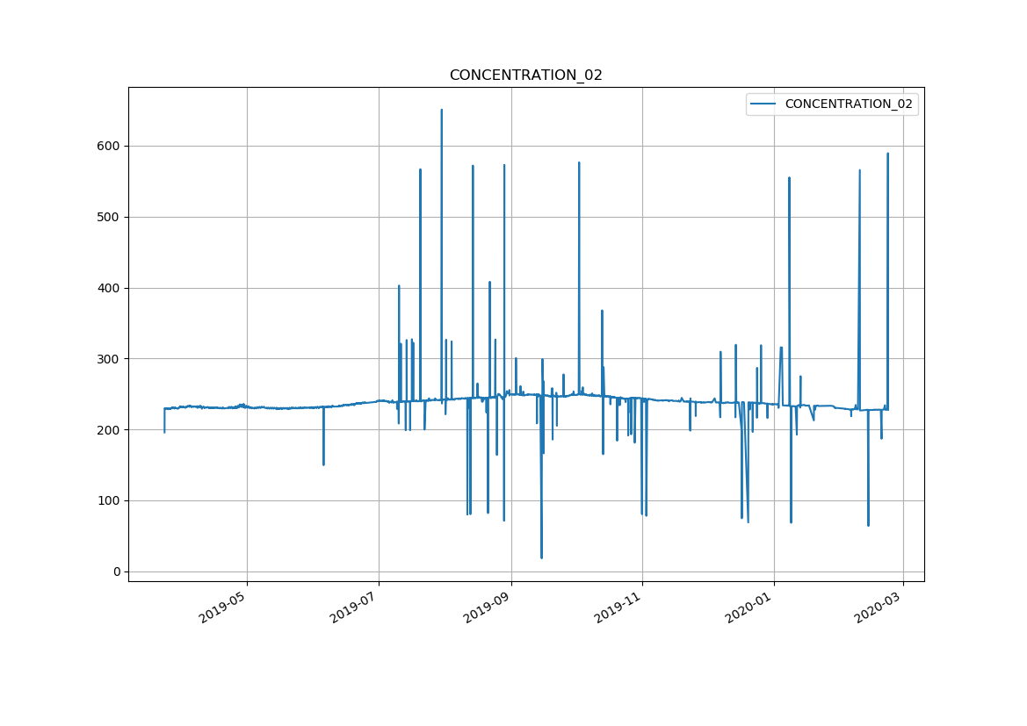This screenshot has height=726, width=1027.
Task: Click the 200 y-axis tick label
Action: (x=108, y=430)
